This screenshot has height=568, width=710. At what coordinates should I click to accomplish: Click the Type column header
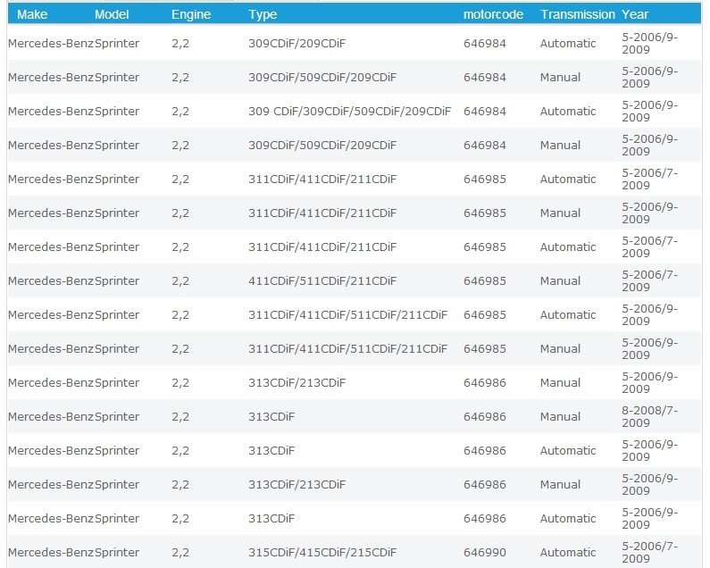point(263,14)
